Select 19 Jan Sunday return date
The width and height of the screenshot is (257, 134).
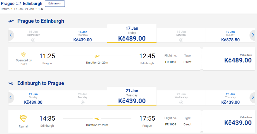(x=33, y=98)
